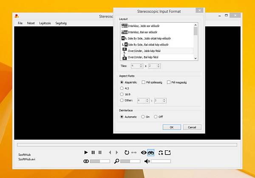Toggle the loop playback icon
This screenshot has width=255, height=178.
(x=127, y=152)
